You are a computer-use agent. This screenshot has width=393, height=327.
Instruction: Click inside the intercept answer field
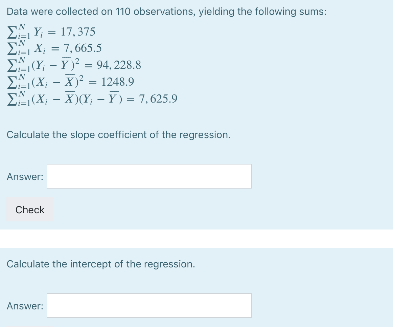click(x=149, y=305)
